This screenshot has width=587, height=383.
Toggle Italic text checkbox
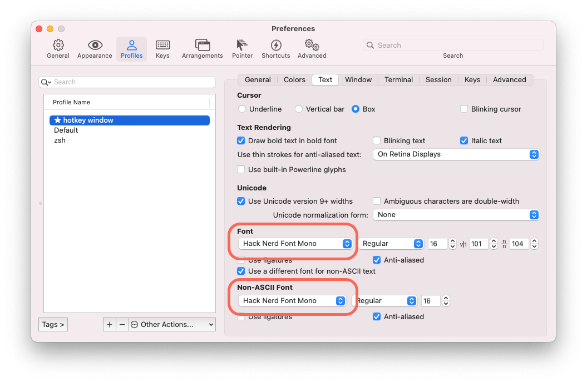[x=464, y=141]
